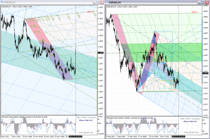Click the chart icon in EURUSD,H1 title bar
210x139 pixels.
coord(2,2)
